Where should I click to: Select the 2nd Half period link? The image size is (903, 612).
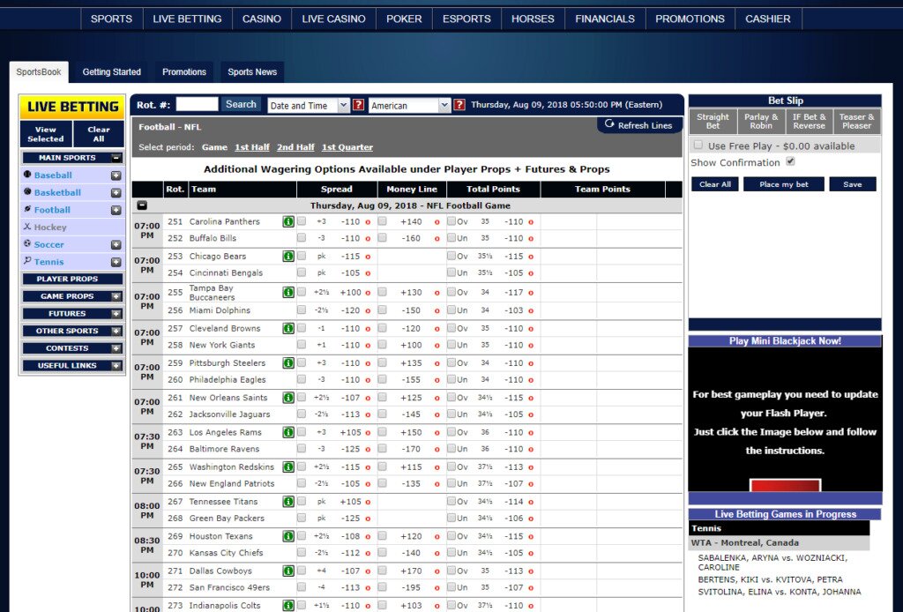(296, 147)
